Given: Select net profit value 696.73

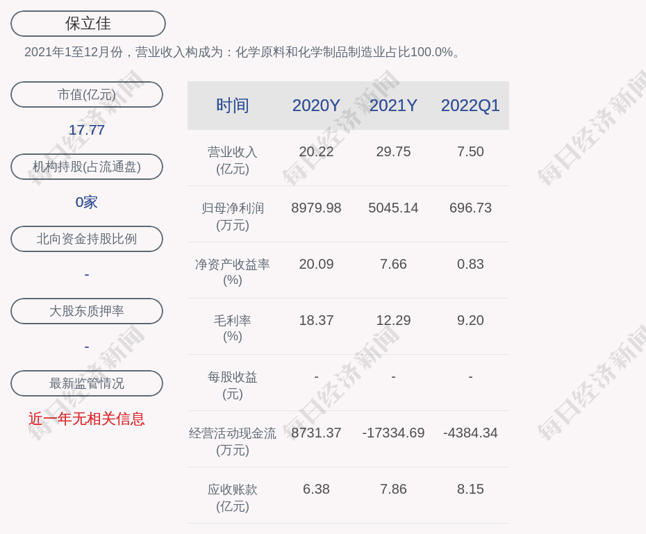Looking at the screenshot, I should [x=470, y=208].
